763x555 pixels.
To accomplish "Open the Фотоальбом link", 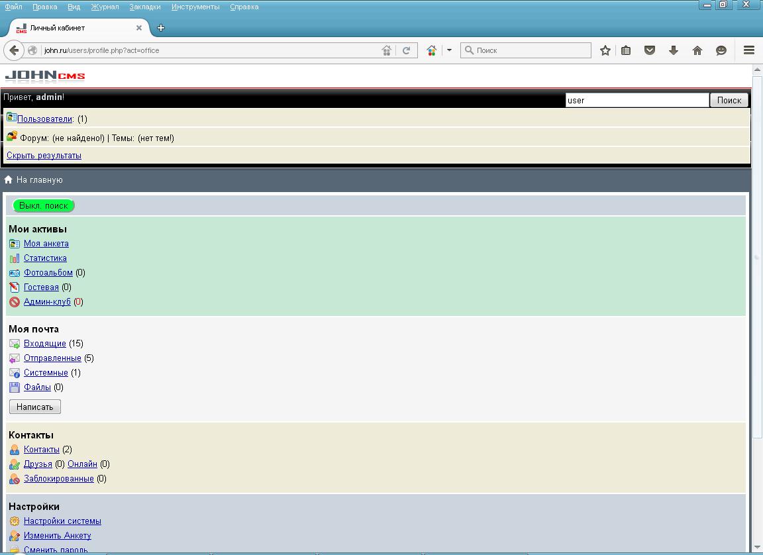I will pos(48,272).
